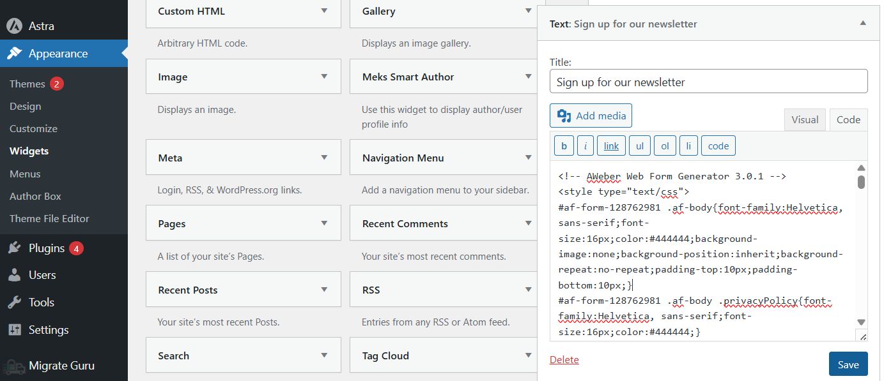884x381 pixels.
Task: Apply italic with the i button
Action: tap(585, 146)
